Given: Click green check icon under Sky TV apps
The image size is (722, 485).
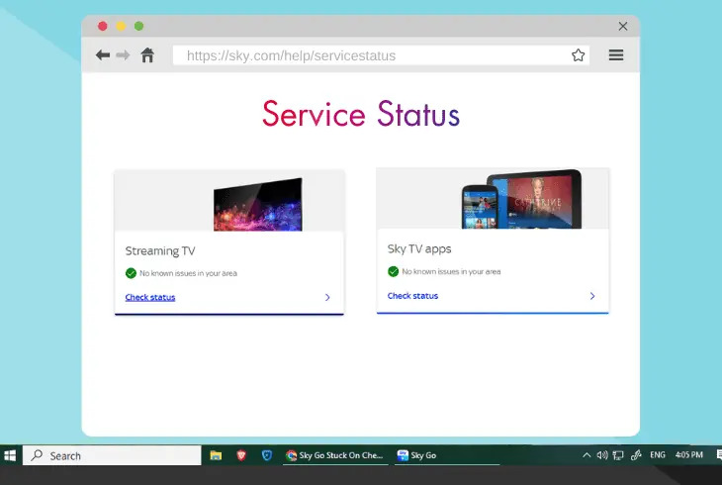Looking at the screenshot, I should coord(393,271).
